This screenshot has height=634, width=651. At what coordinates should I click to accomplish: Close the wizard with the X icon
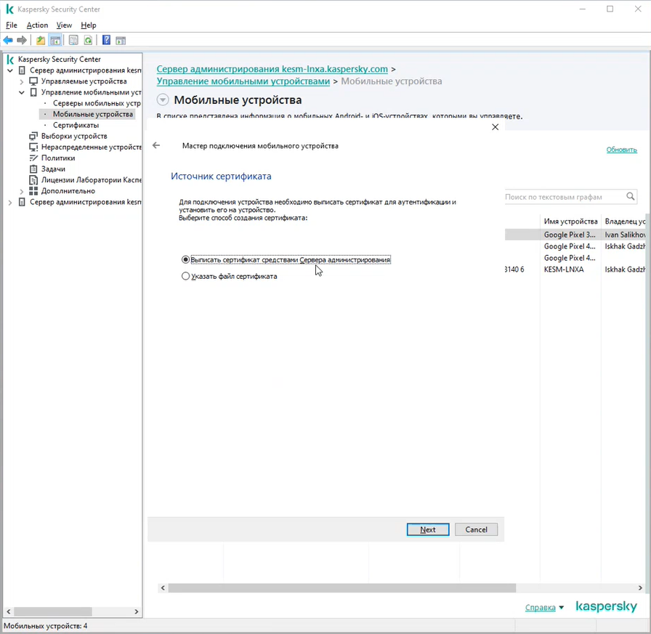[x=495, y=127]
